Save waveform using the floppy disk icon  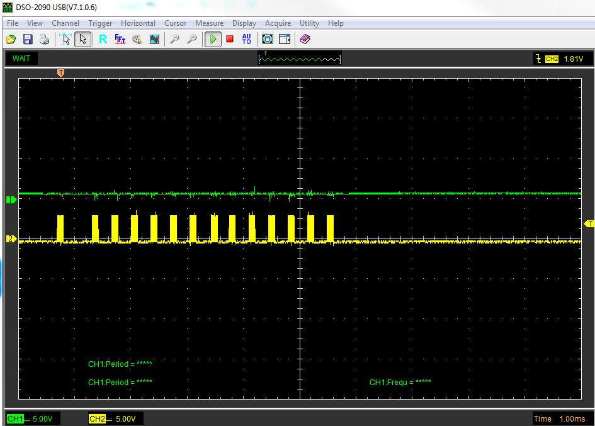pos(28,39)
